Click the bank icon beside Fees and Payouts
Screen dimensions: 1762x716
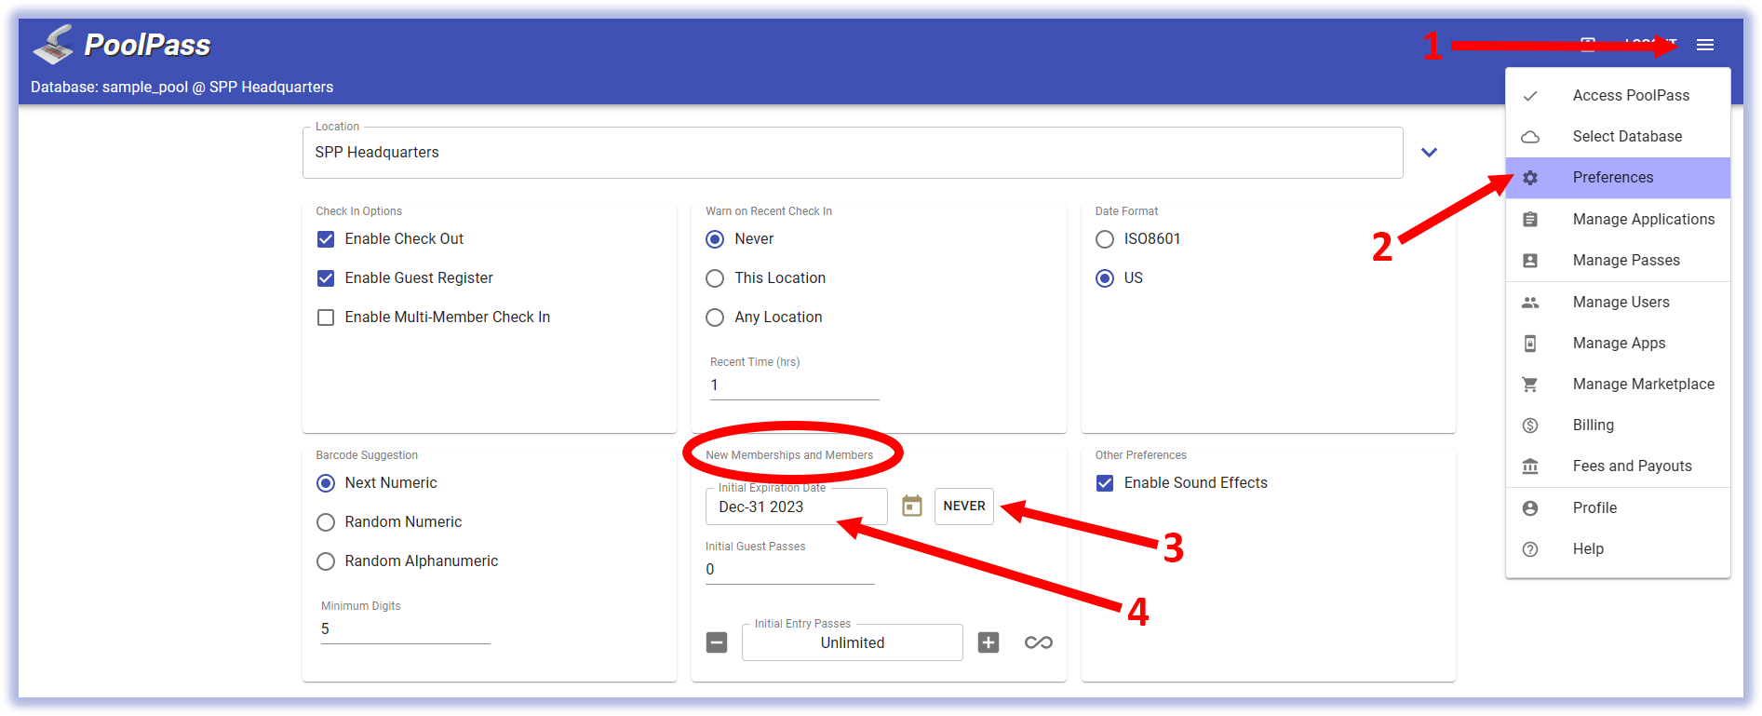pyautogui.click(x=1530, y=466)
